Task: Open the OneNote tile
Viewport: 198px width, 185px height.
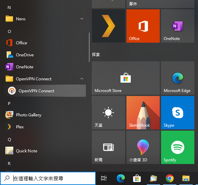Action: [178, 26]
